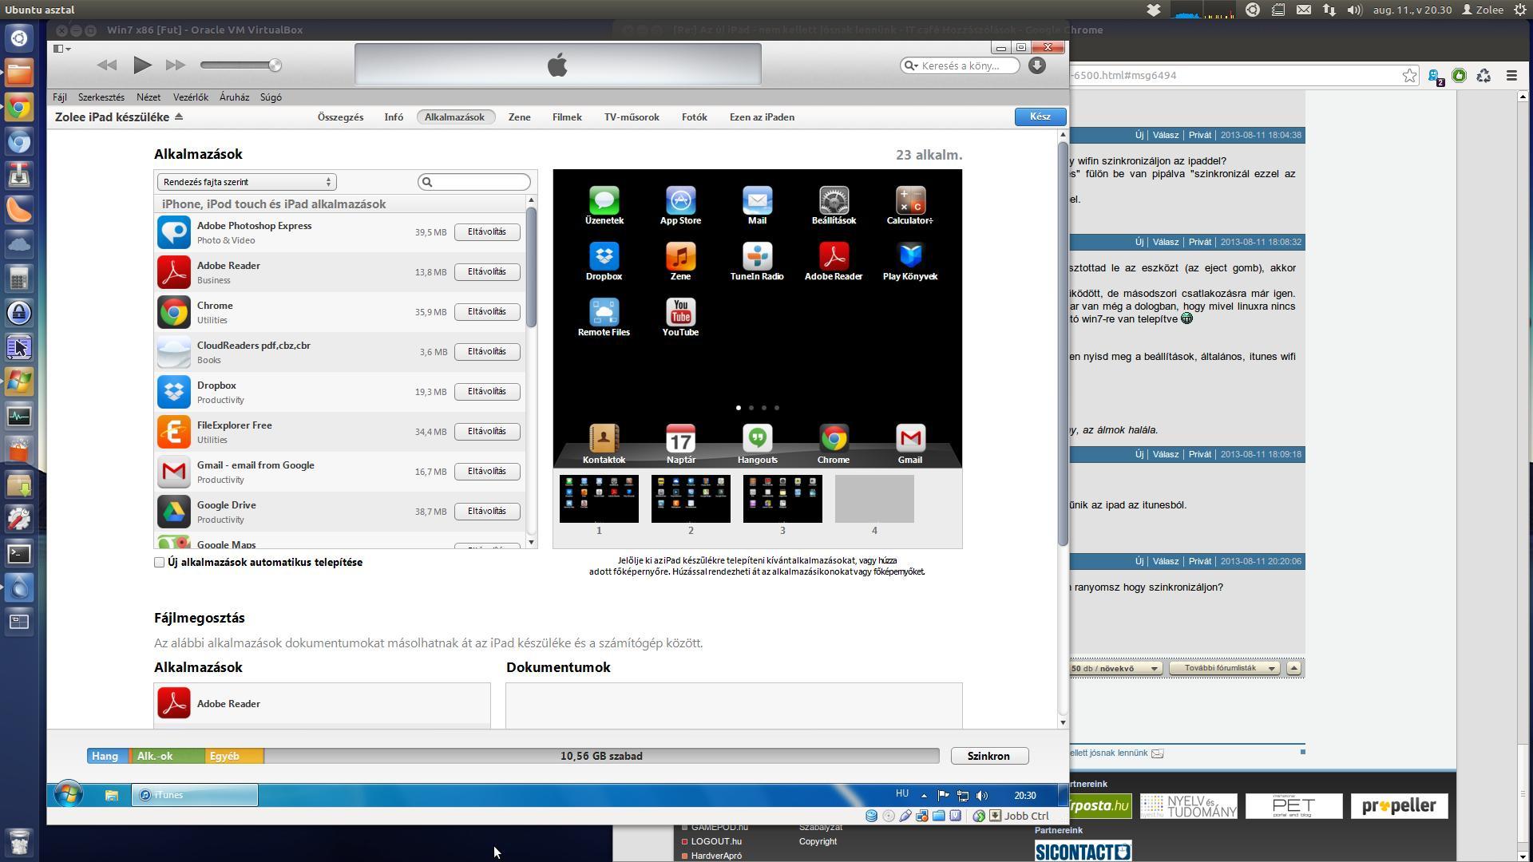1533x862 pixels.
Task: Open Szerkesztés menu
Action: [101, 97]
